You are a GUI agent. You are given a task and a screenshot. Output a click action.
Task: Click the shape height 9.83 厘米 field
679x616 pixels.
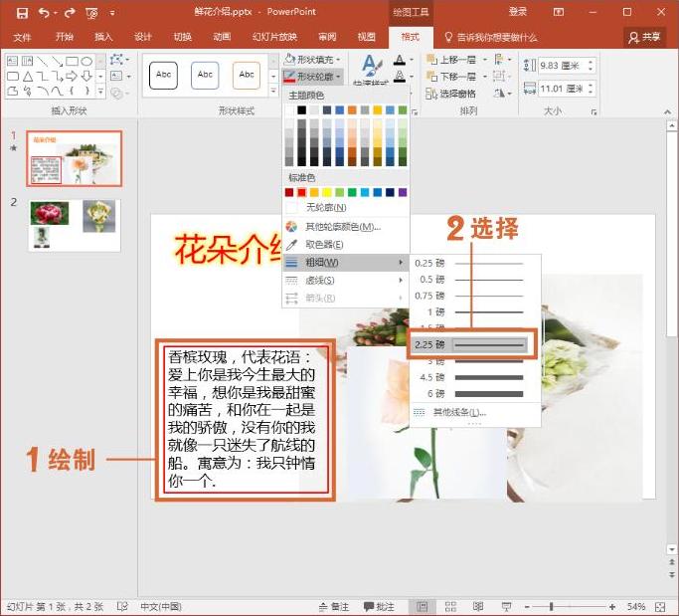(563, 66)
